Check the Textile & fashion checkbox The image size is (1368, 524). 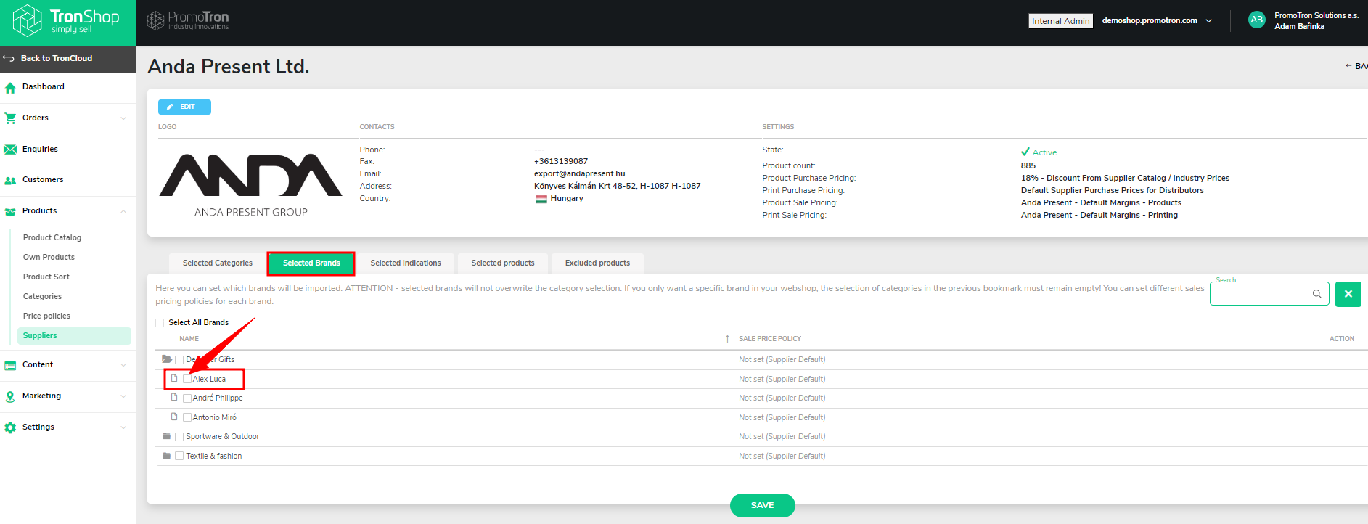(179, 456)
